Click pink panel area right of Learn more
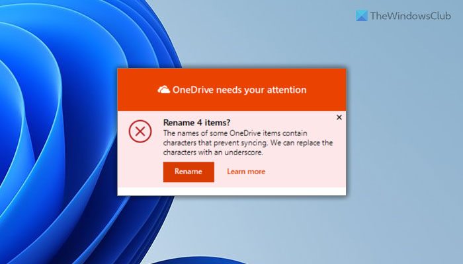The height and width of the screenshot is (264, 463). pos(306,172)
